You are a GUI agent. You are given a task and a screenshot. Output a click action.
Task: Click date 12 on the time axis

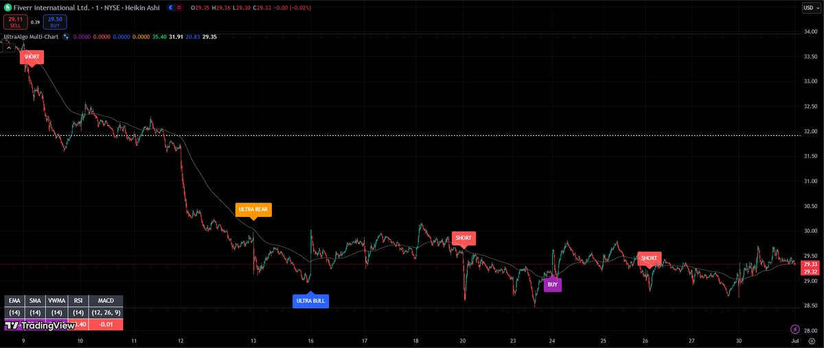pyautogui.click(x=181, y=340)
